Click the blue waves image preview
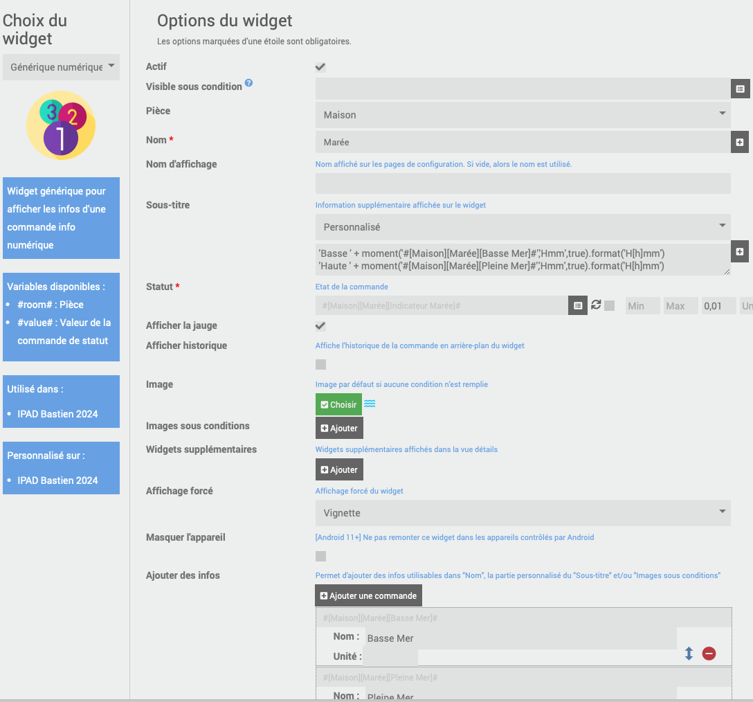Image resolution: width=753 pixels, height=702 pixels. (370, 404)
